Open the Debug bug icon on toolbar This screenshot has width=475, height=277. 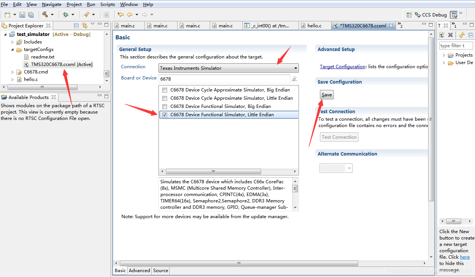66,14
